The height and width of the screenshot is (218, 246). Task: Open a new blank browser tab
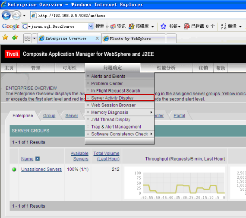coord(171,38)
